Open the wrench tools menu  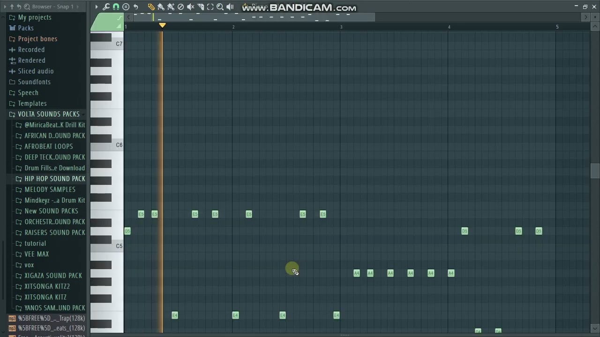tap(106, 7)
